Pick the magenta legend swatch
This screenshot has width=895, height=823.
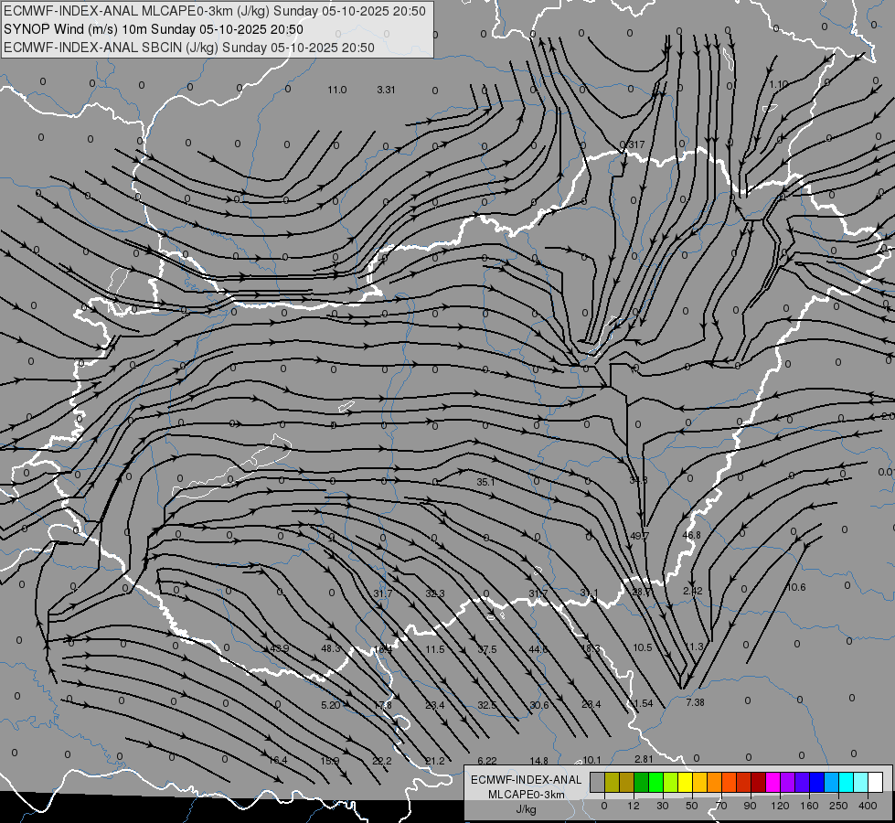point(772,782)
